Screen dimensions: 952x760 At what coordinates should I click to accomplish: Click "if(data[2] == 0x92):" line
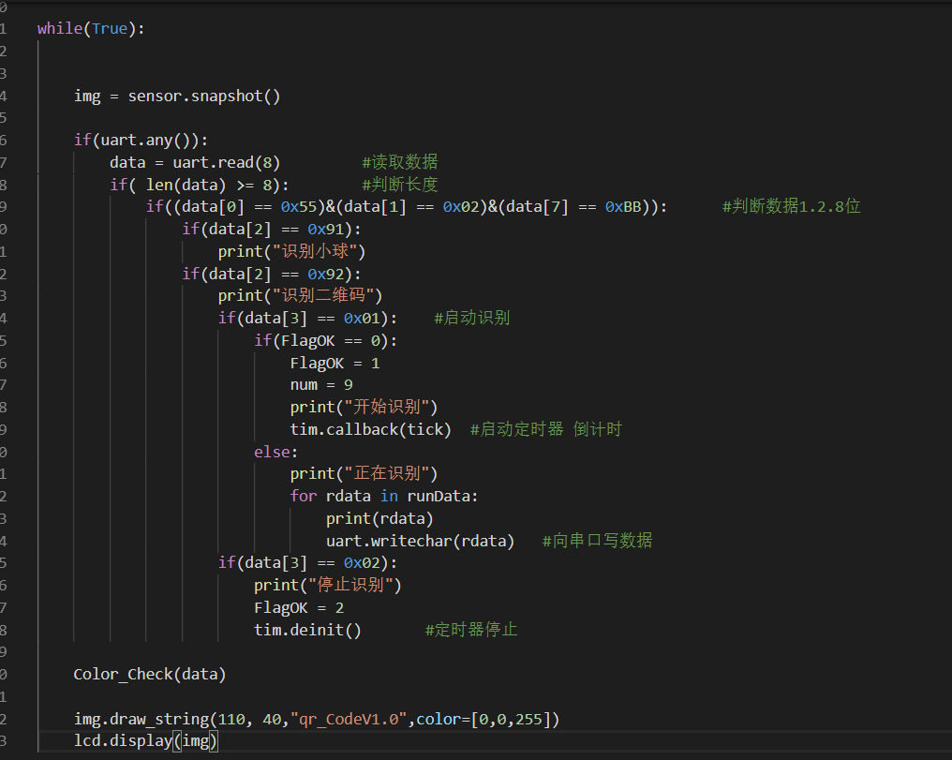pos(272,275)
